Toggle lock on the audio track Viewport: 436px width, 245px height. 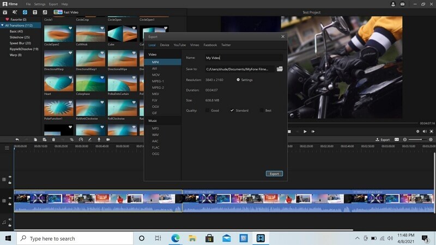pos(10,225)
